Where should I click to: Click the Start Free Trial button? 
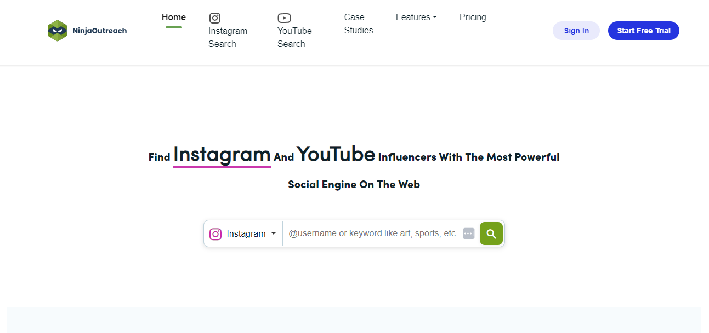pos(644,31)
